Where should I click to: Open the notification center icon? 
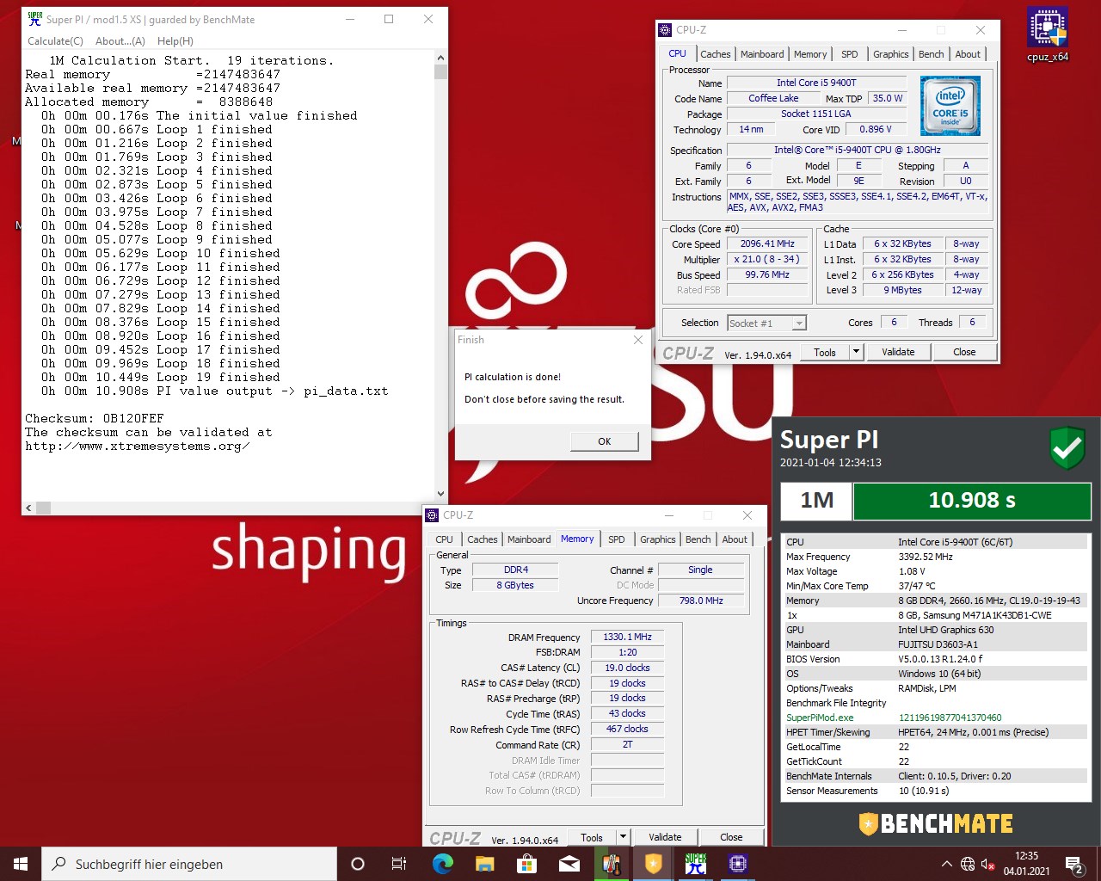click(1074, 864)
